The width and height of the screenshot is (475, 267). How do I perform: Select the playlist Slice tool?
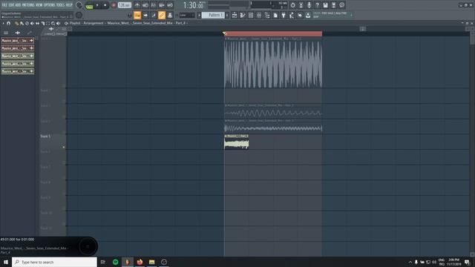coord(43,23)
